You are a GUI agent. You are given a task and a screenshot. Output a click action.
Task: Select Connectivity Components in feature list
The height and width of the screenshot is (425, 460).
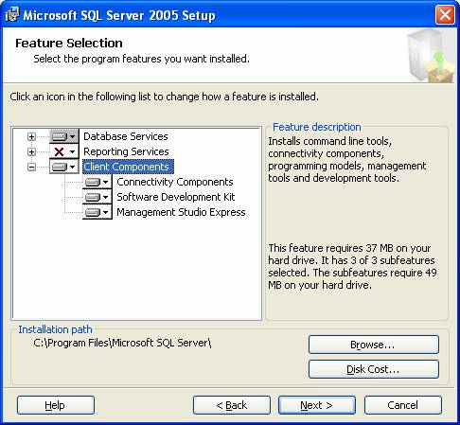click(x=175, y=182)
